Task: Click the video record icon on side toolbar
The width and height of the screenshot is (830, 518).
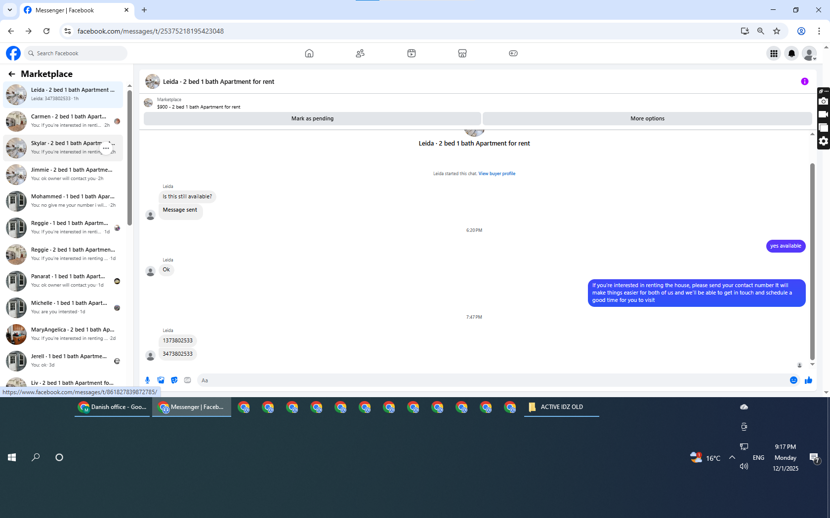Action: click(x=823, y=114)
